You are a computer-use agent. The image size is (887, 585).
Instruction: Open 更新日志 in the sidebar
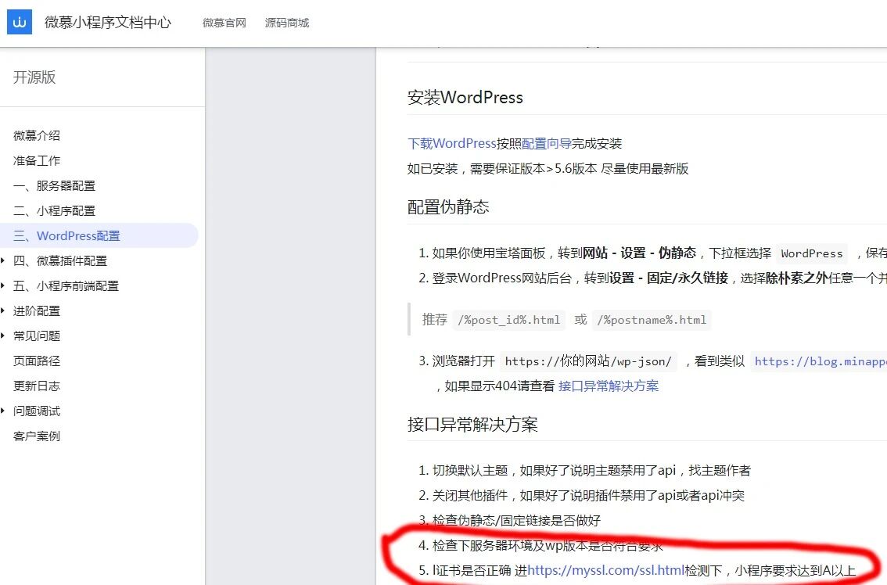click(37, 386)
